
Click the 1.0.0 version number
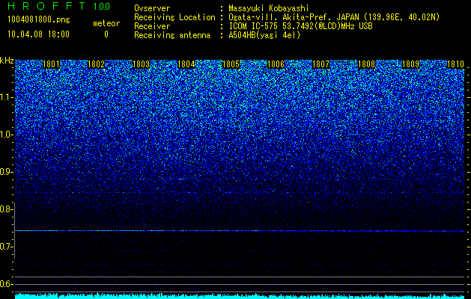click(102, 7)
